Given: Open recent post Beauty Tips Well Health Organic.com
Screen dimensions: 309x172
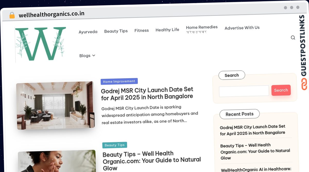Looking at the screenshot, I should (x=255, y=151).
